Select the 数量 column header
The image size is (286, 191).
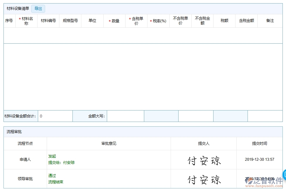pyautogui.click(x=114, y=20)
